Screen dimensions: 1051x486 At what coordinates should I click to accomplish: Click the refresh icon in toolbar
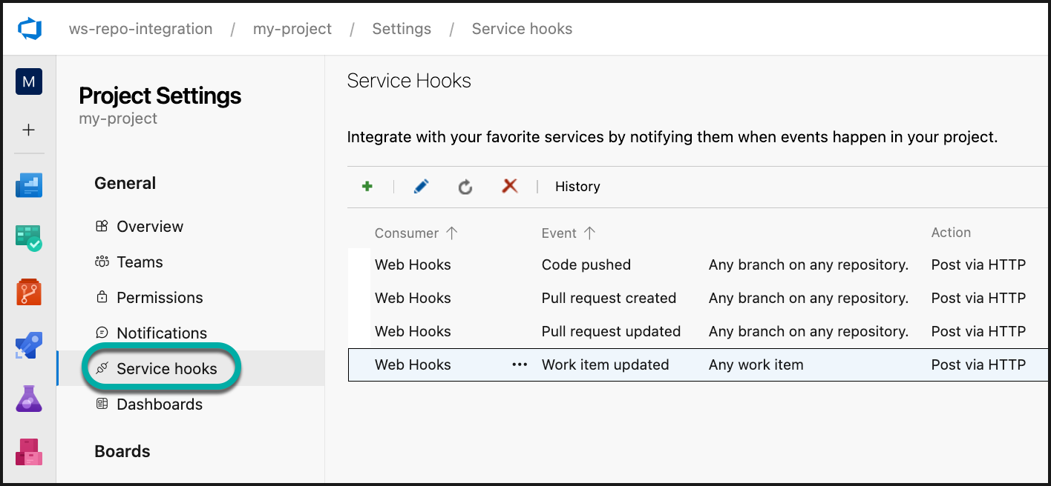pyautogui.click(x=465, y=187)
